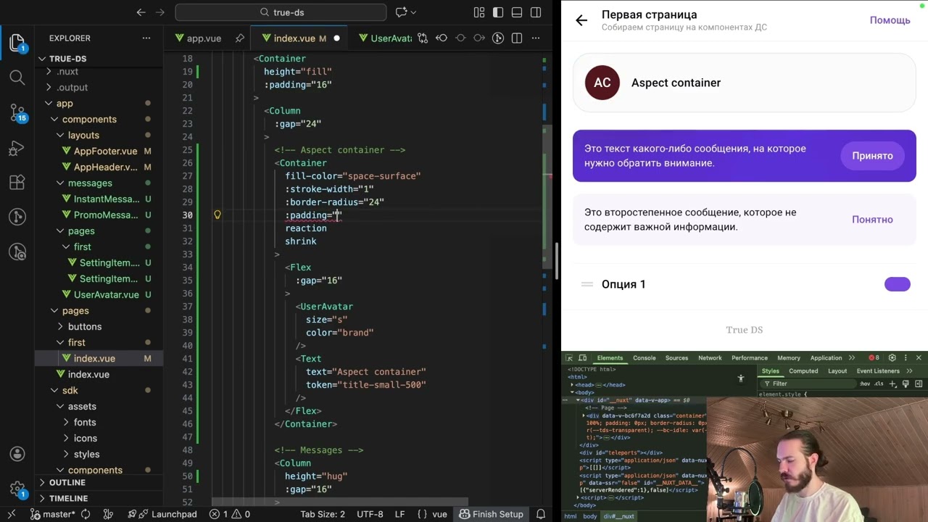Open errors and warnings status item
This screenshot has width=928, height=522.
pos(229,514)
